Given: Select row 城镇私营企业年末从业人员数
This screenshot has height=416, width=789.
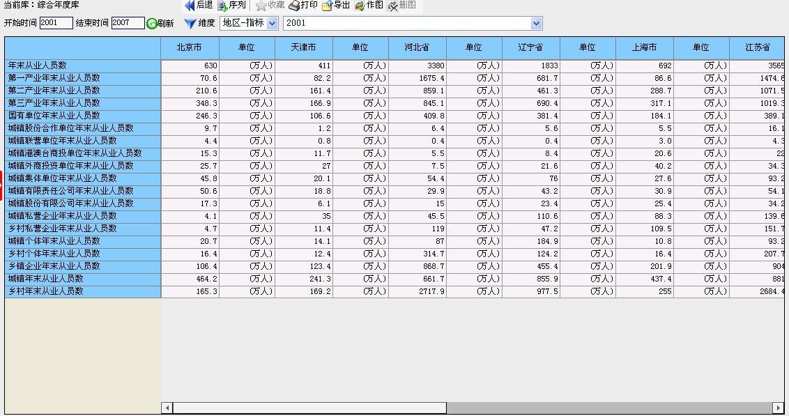Looking at the screenshot, I should [82, 216].
